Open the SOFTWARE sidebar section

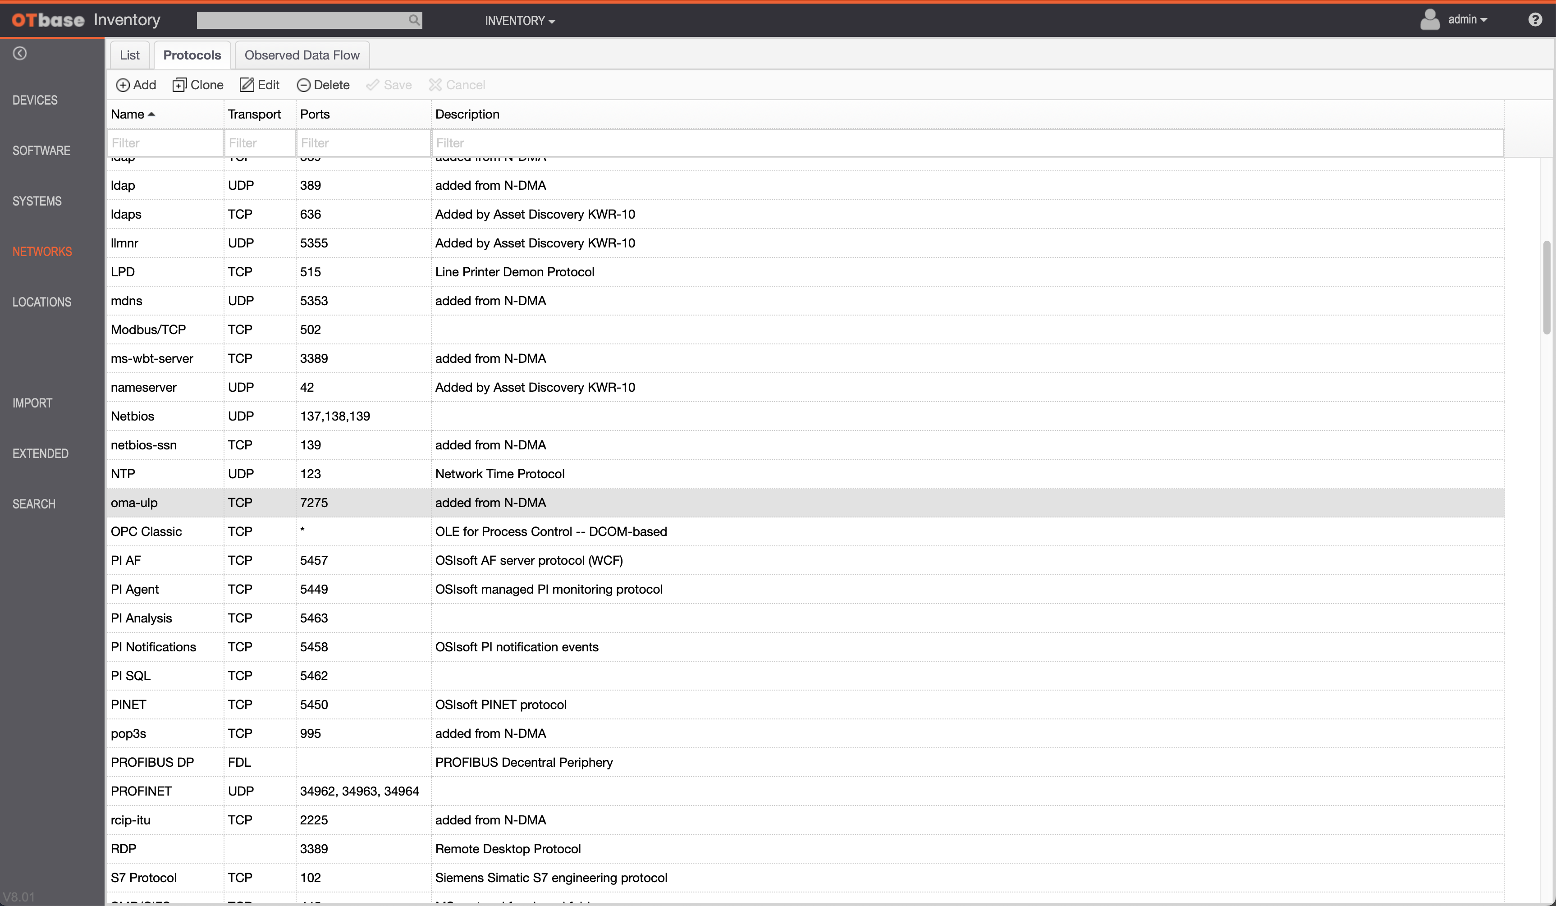[41, 151]
